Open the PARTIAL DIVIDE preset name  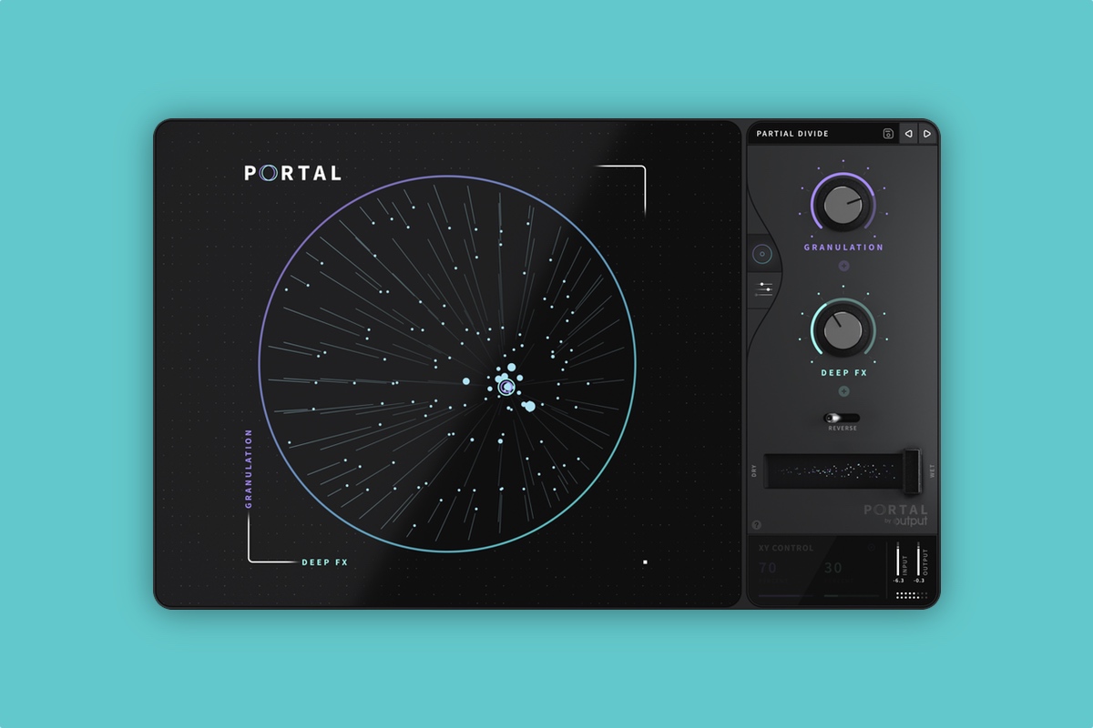click(x=792, y=134)
